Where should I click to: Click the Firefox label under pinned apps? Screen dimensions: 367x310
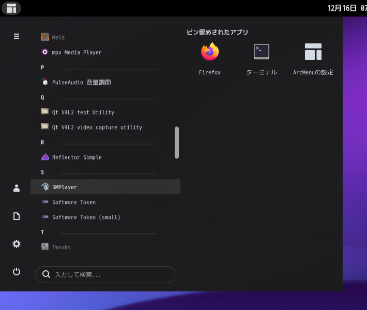point(210,72)
